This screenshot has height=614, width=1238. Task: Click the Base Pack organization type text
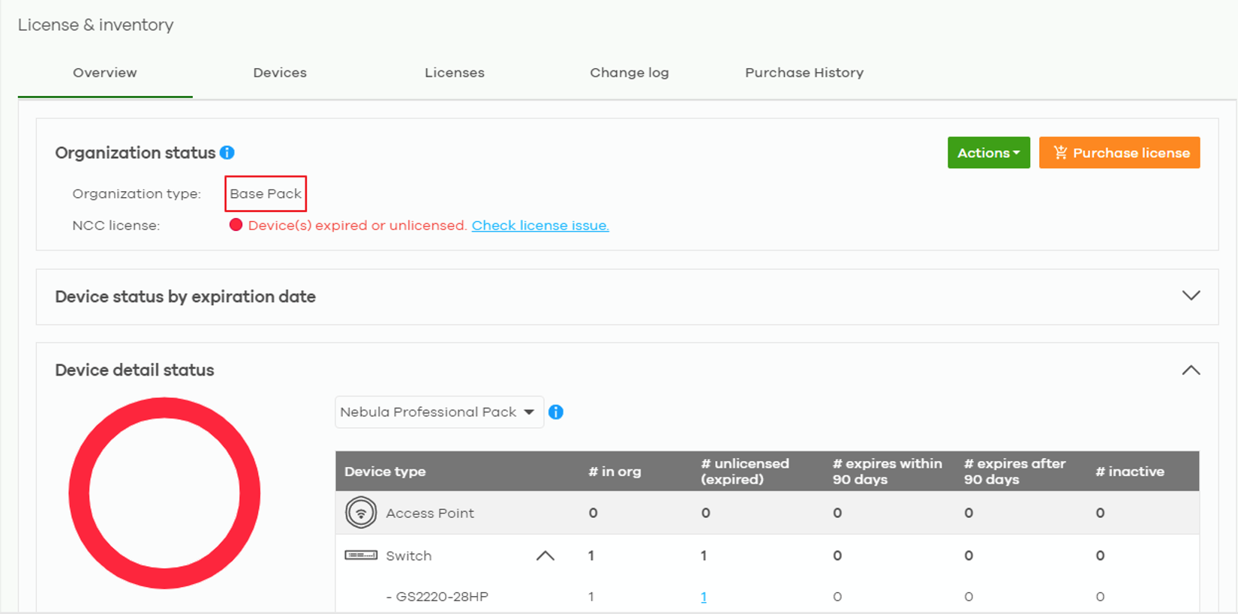(x=266, y=193)
